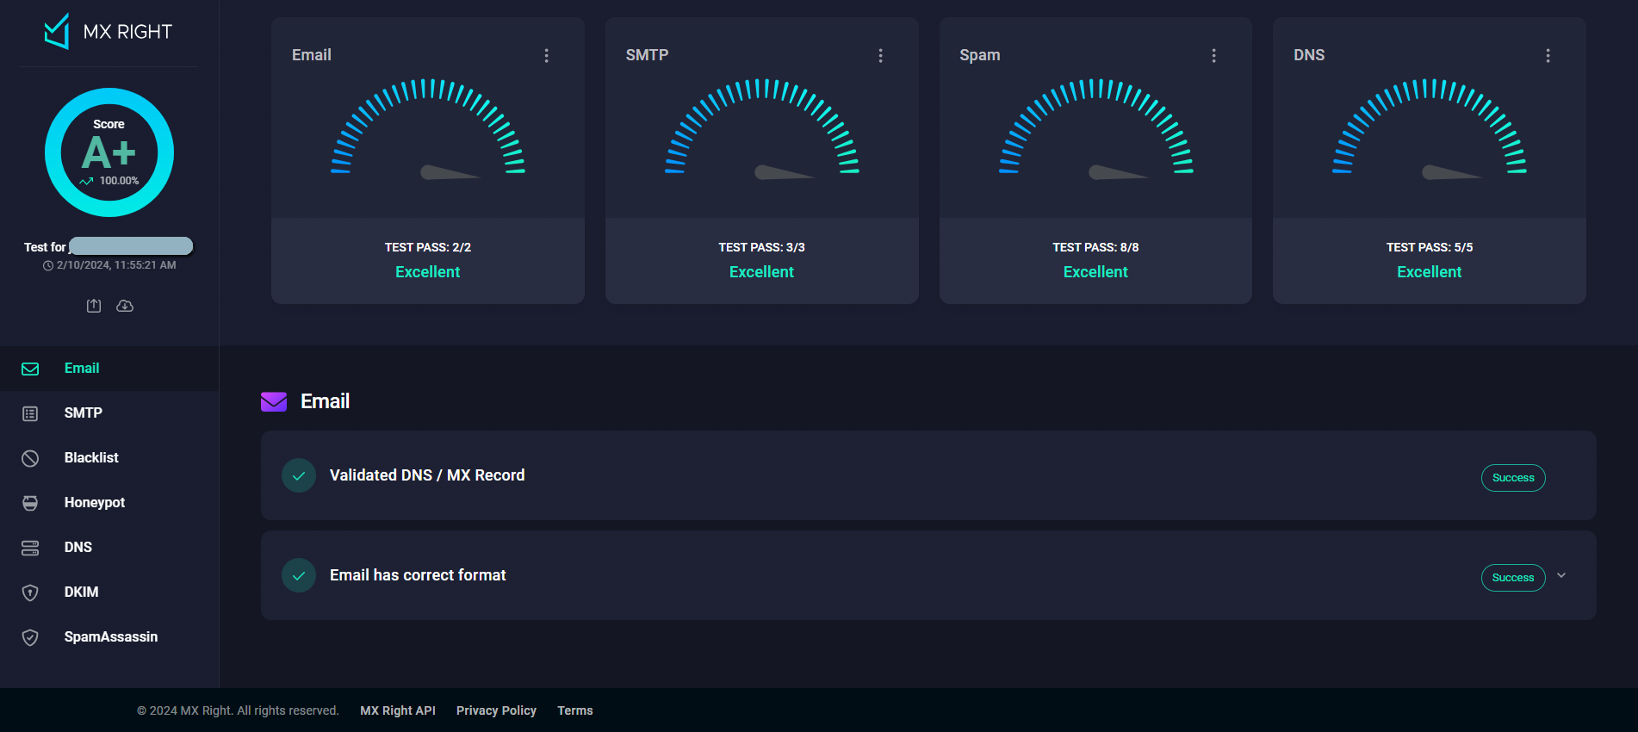Click the DKIM shield sidebar icon

(x=30, y=592)
